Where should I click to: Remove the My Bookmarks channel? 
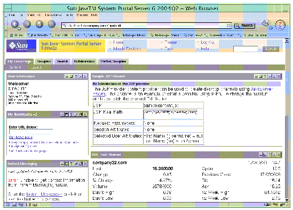(85, 115)
